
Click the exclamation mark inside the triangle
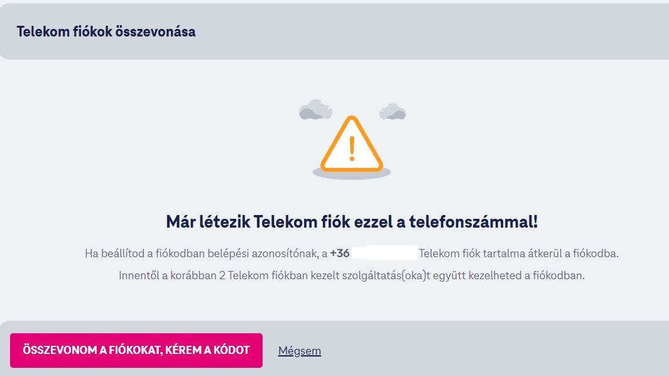[352, 148]
